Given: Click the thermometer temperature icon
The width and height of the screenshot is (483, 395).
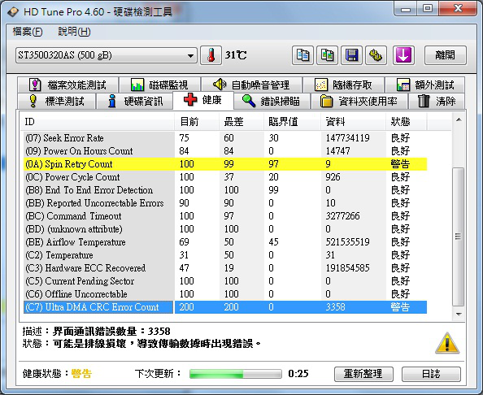Looking at the screenshot, I should [x=211, y=55].
